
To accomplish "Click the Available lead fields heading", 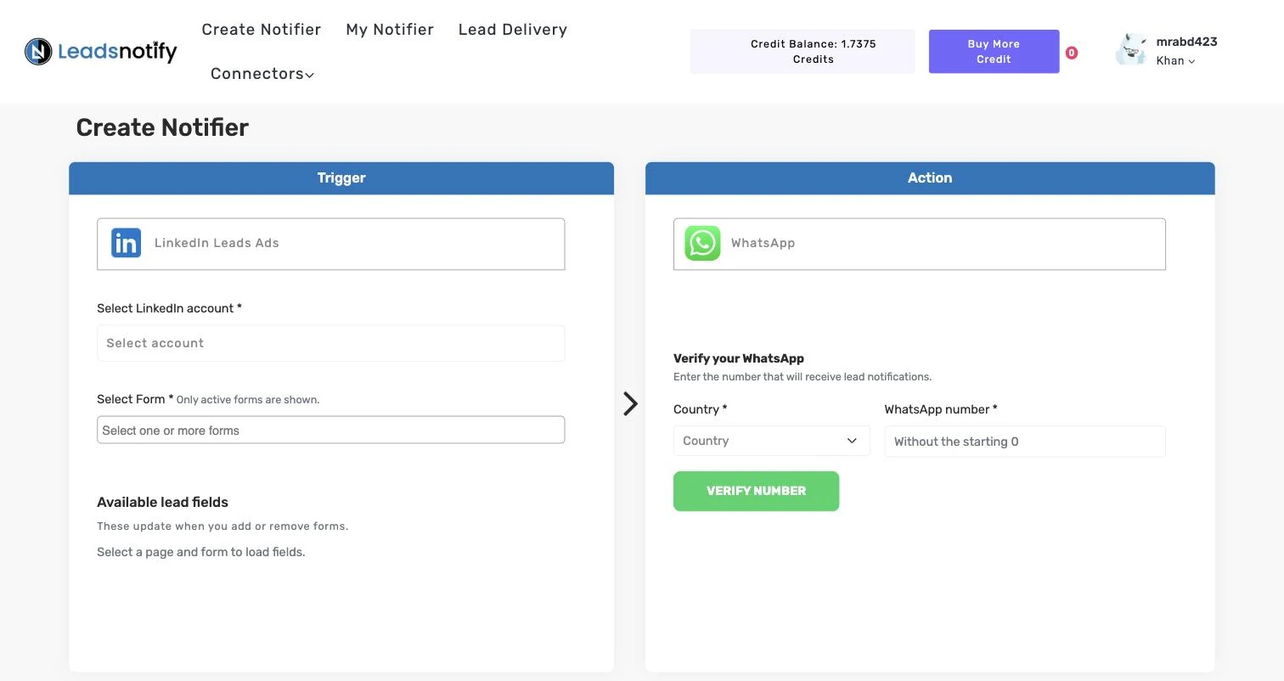I will click(162, 502).
